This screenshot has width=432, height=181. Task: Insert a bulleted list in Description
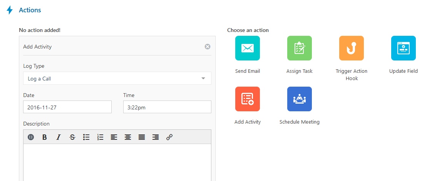86,137
